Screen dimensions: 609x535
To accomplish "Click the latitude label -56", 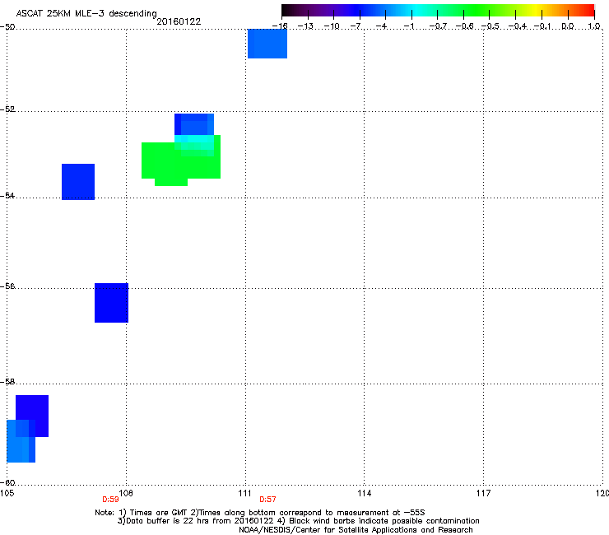I will 7,286.
